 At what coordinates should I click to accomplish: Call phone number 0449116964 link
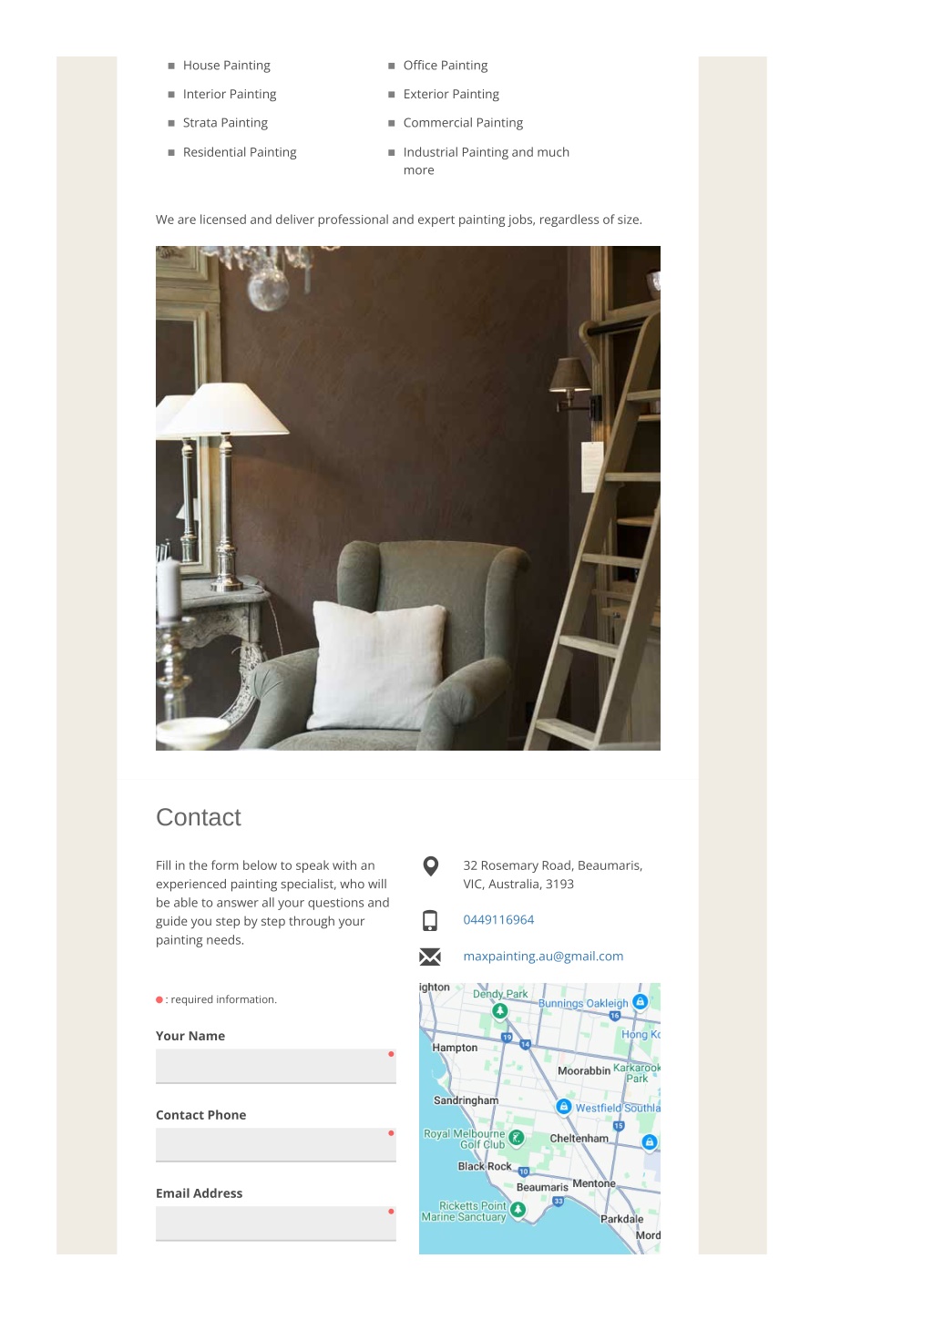[498, 920]
